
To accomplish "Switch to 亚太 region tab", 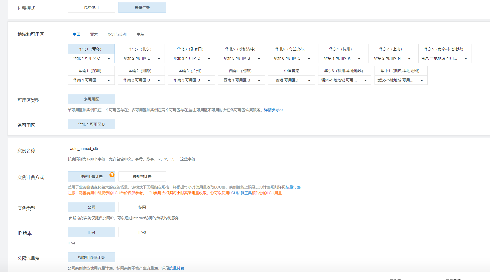I will point(94,34).
